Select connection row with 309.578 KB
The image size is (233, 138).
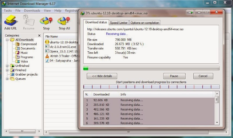(x=149, y=123)
